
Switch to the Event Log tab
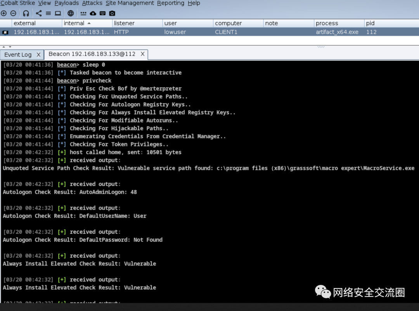(x=18, y=55)
